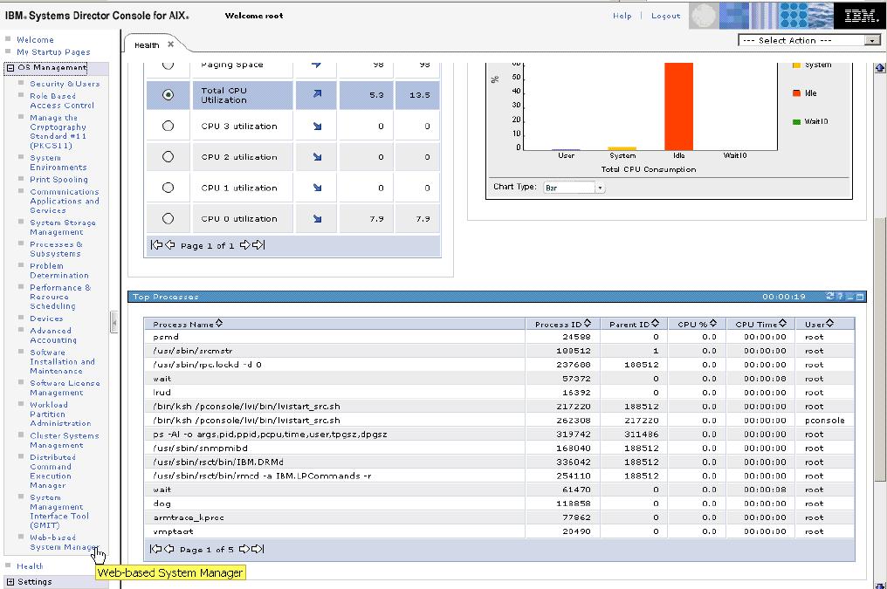Open Web-based System Manager from the sidebar

pos(52,543)
